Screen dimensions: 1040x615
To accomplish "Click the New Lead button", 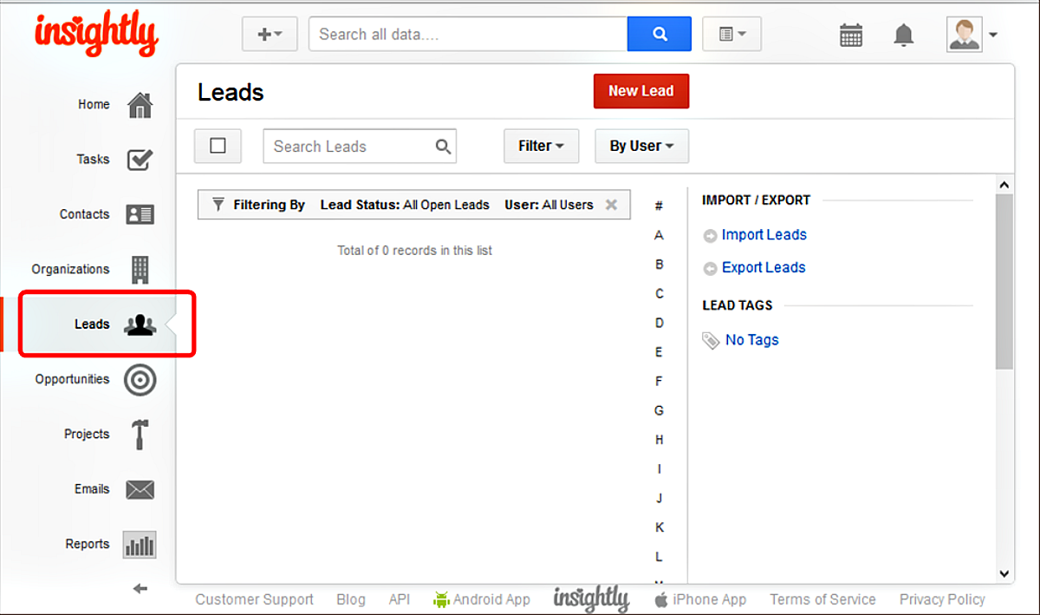I will click(x=641, y=91).
